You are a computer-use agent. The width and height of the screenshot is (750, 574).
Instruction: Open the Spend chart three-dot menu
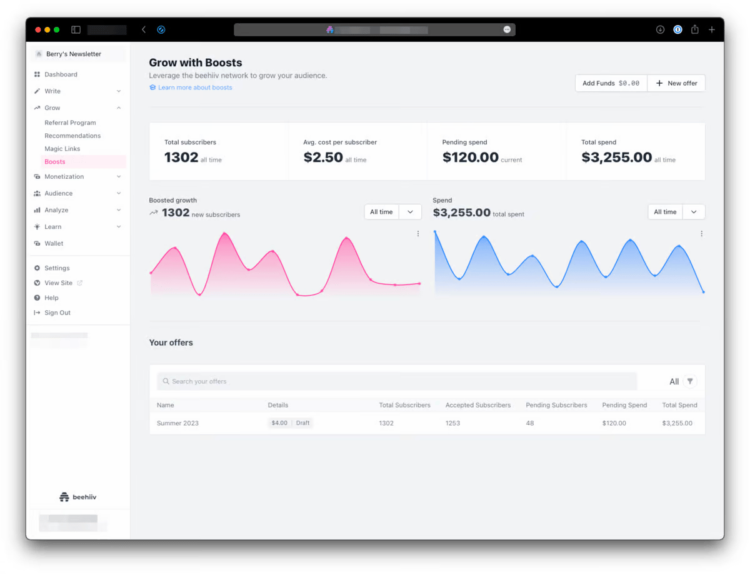pos(702,234)
